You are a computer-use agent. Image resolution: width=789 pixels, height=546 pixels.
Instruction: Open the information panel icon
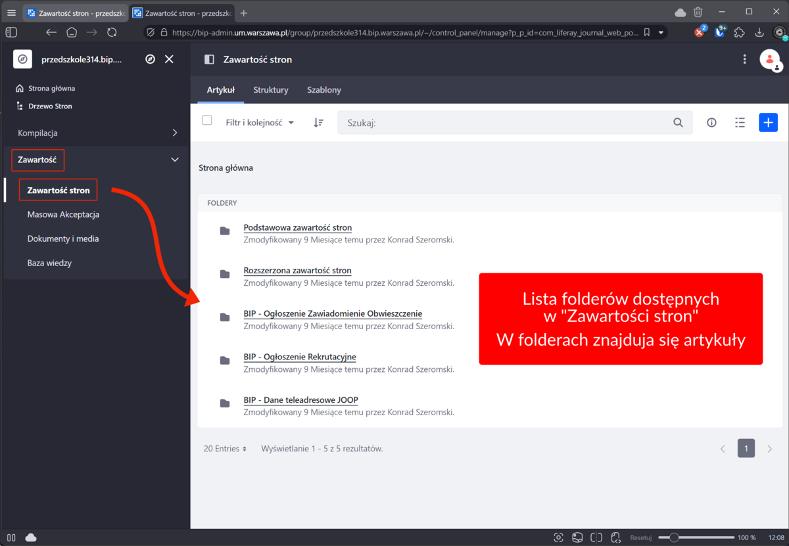(711, 123)
